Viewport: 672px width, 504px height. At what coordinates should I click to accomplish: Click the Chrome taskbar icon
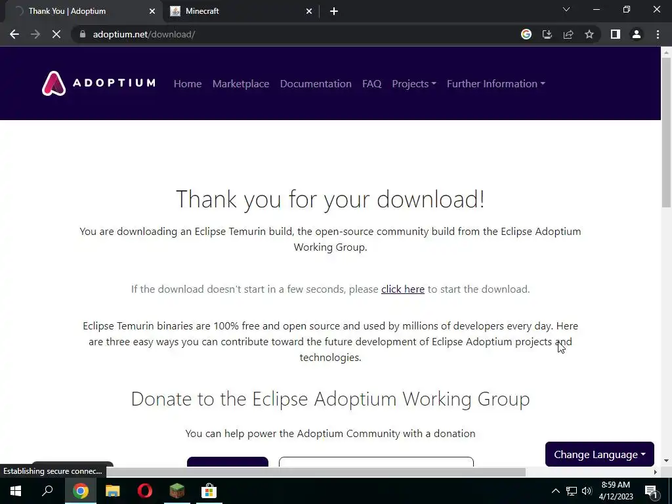(80, 491)
